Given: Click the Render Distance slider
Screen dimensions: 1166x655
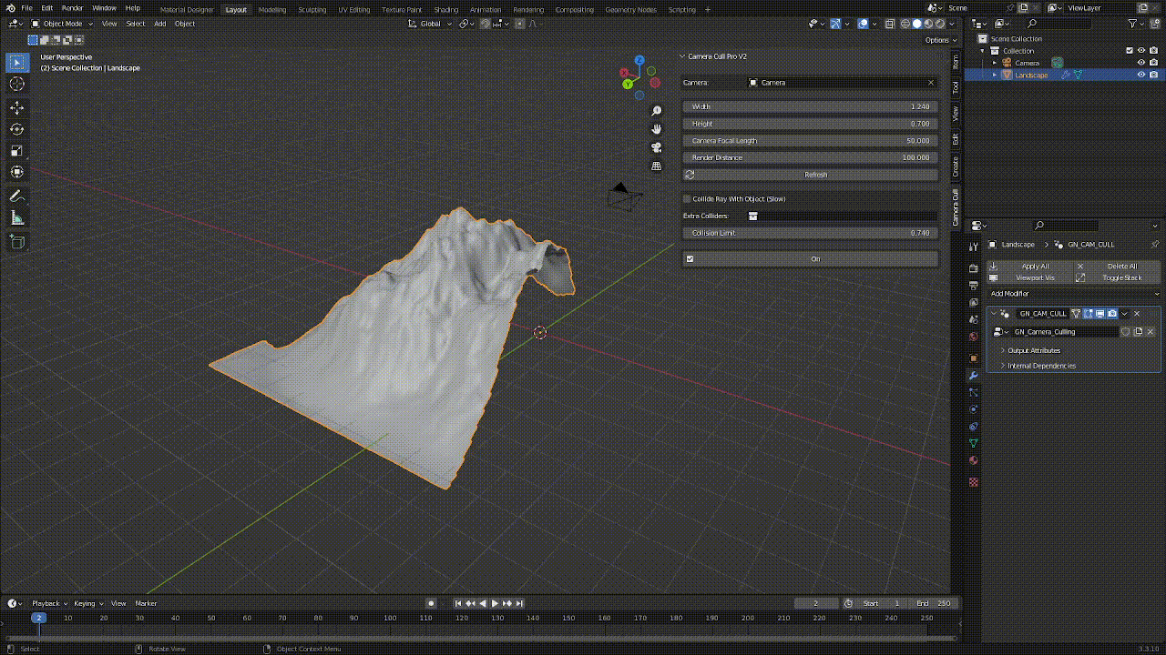Looking at the screenshot, I should tap(811, 157).
